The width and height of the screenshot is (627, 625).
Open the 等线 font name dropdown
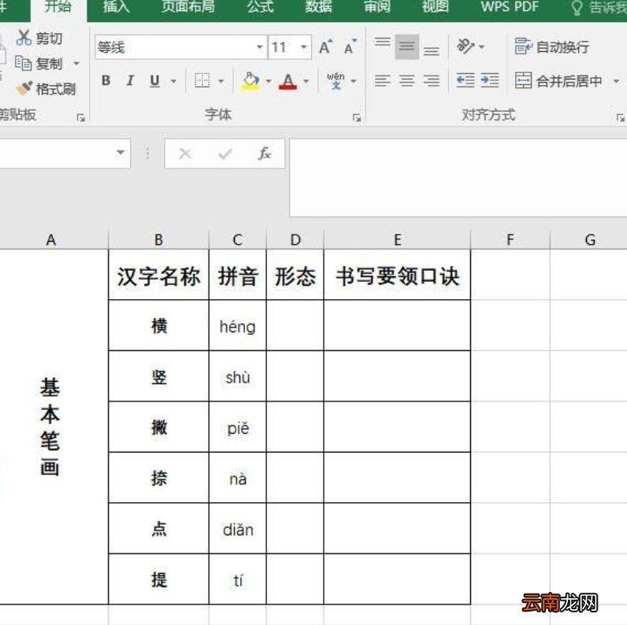[259, 47]
